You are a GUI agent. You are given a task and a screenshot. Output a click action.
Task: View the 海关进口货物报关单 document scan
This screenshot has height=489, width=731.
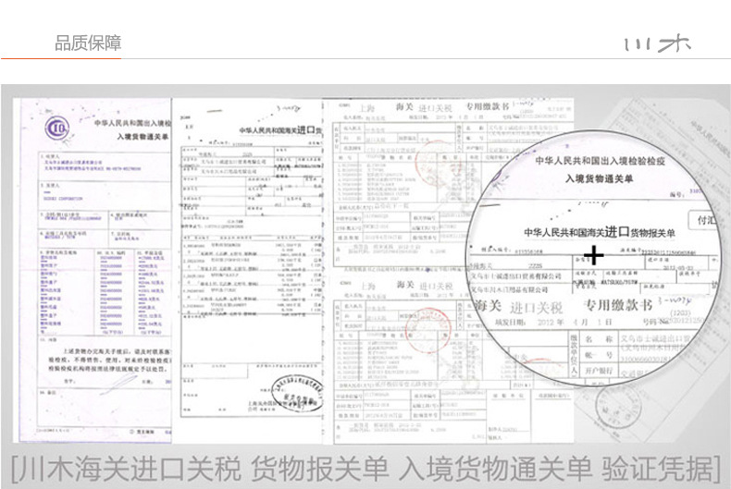(247, 270)
